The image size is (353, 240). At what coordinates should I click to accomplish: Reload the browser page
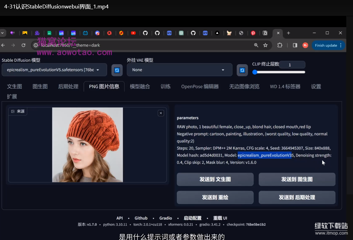pos(23,45)
